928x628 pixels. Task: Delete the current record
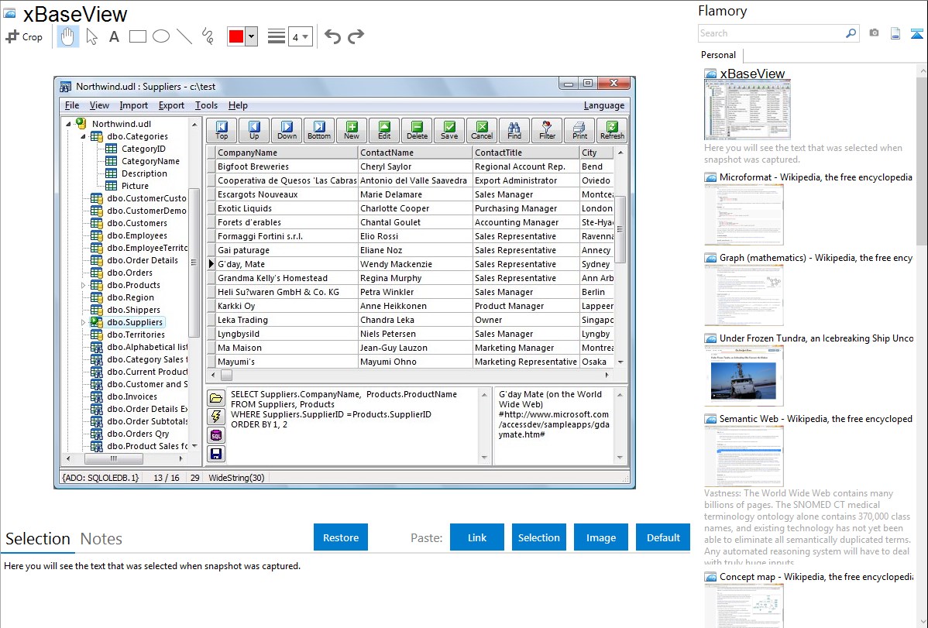pyautogui.click(x=417, y=130)
